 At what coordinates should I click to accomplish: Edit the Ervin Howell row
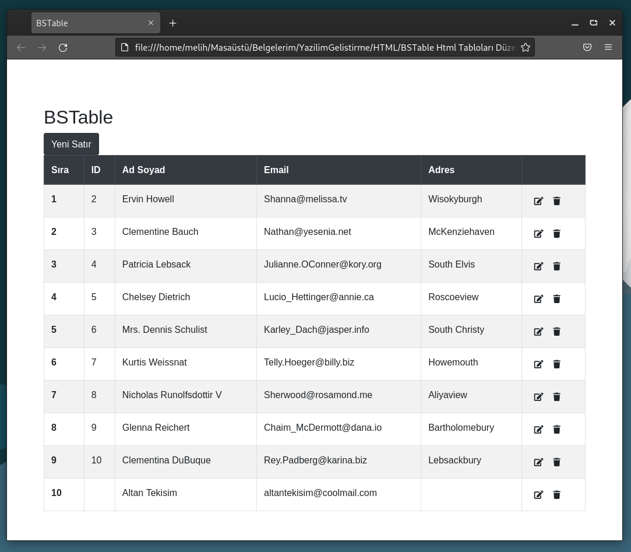[x=538, y=201]
